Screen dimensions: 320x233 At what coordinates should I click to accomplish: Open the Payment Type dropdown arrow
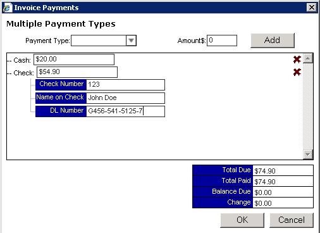pos(131,41)
